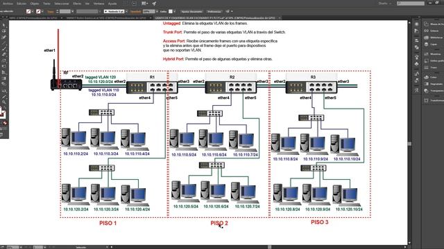
Task: Open the Bibliotecas panel
Action: pos(433,37)
